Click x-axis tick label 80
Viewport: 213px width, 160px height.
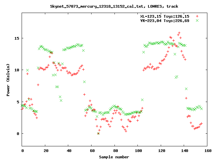[115, 151]
